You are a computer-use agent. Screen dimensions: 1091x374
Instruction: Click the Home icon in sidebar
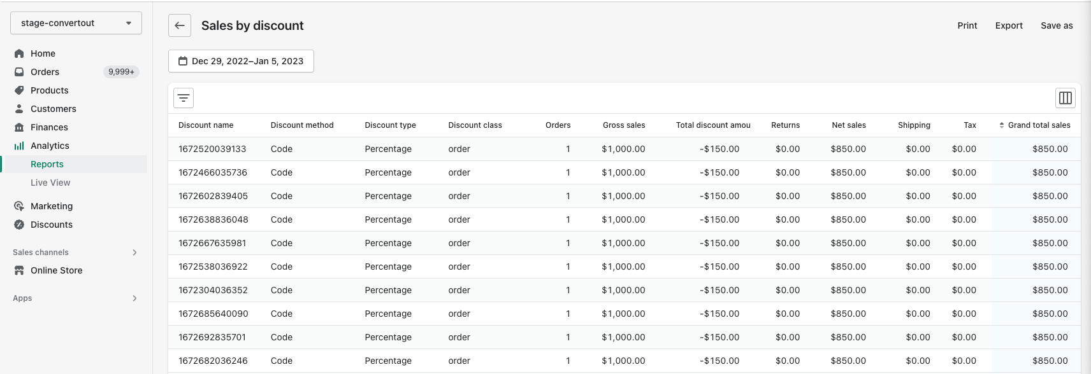click(x=19, y=53)
